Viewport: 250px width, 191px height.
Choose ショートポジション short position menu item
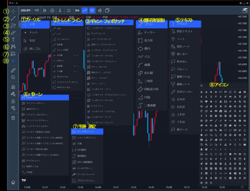(87, 138)
